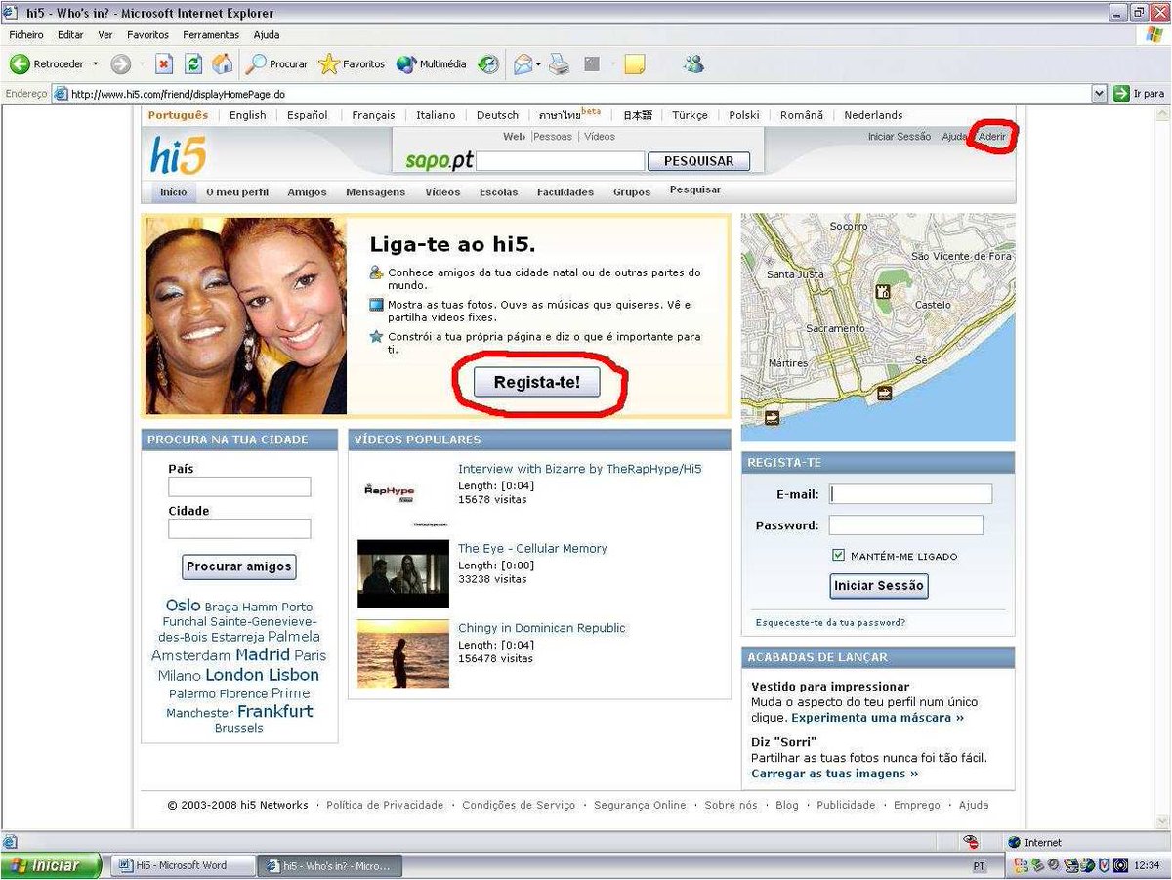Open the Favoritos star toolbar button

[x=352, y=64]
